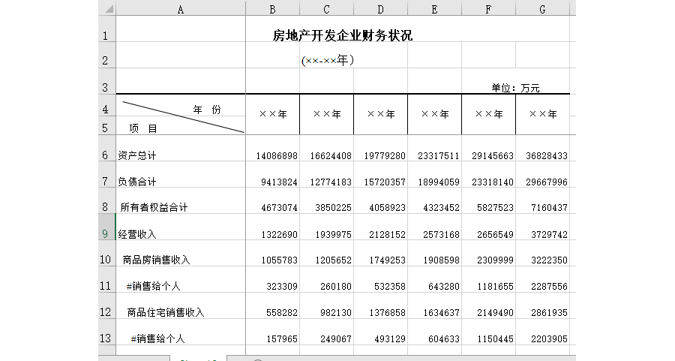675x361 pixels.
Task: Select the 商品住宅销售收入 row label
Action: (x=165, y=312)
